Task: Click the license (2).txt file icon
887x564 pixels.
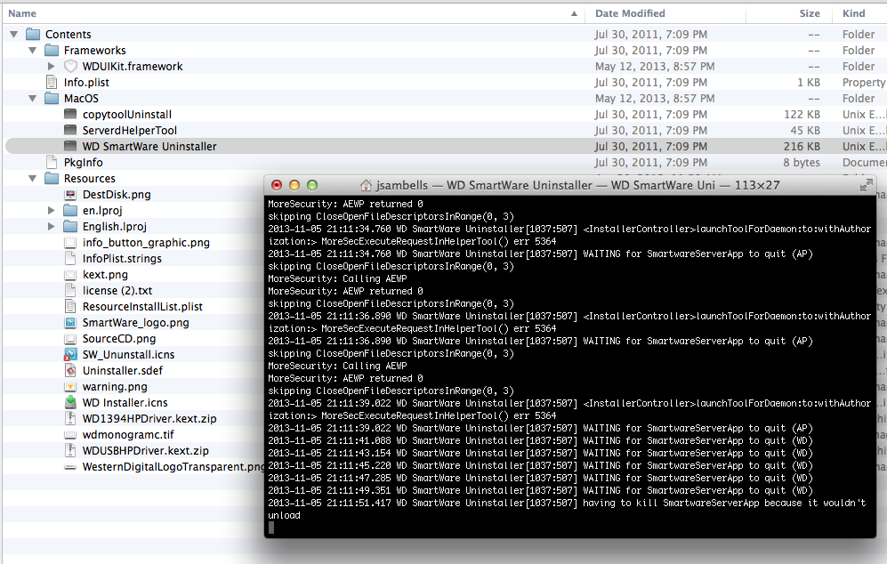Action: coord(70,291)
